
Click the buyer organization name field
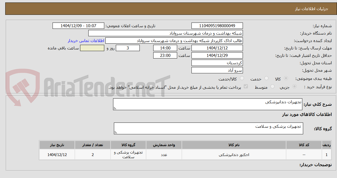(x=166, y=33)
